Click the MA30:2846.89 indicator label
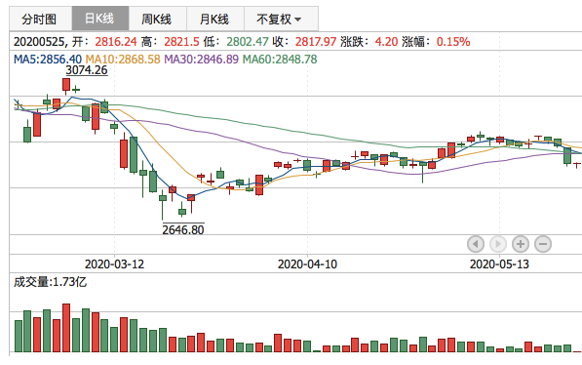The height and width of the screenshot is (365, 582). [x=201, y=60]
